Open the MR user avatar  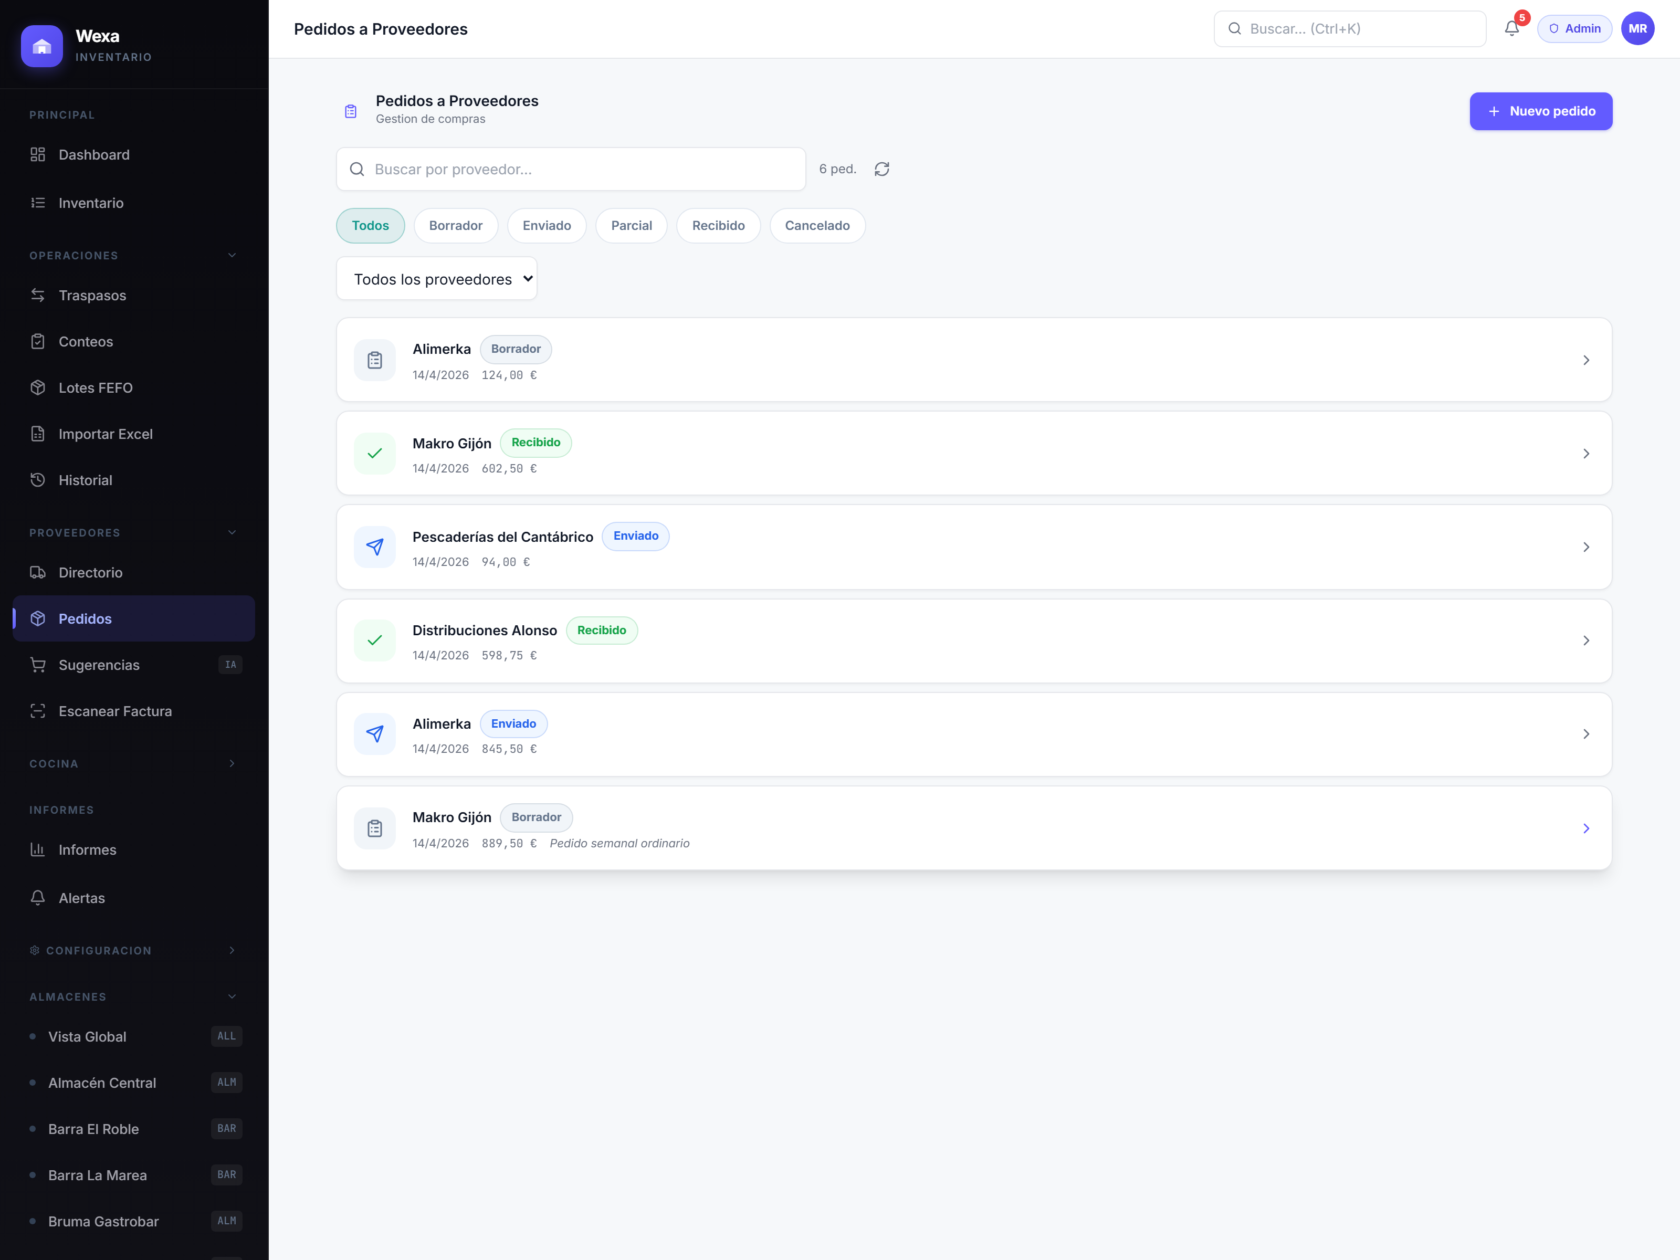1637,29
